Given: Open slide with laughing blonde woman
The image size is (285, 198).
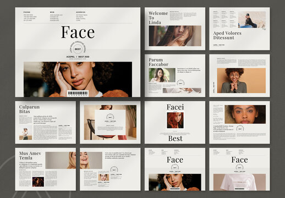Looking at the screenshot, I should tap(110, 169).
